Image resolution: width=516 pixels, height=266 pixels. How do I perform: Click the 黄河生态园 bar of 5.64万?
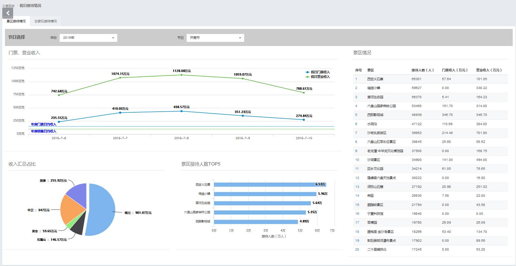coord(262,203)
